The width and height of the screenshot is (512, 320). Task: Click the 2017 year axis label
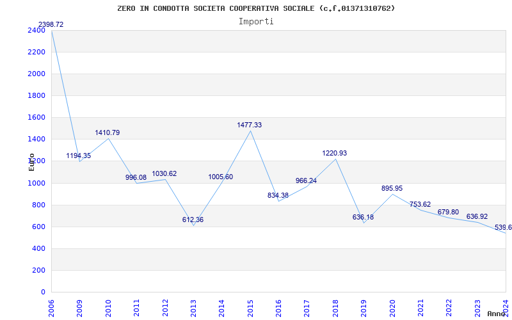[x=307, y=308]
